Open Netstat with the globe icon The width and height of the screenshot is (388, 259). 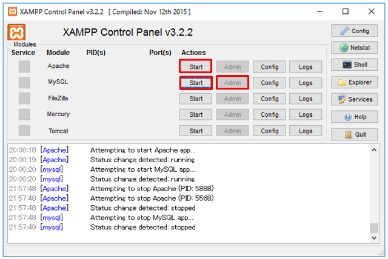click(354, 48)
